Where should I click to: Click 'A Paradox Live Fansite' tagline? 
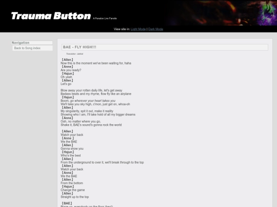pyautogui.click(x=105, y=18)
